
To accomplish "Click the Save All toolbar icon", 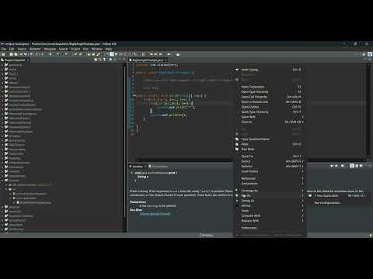I will 16,54.
